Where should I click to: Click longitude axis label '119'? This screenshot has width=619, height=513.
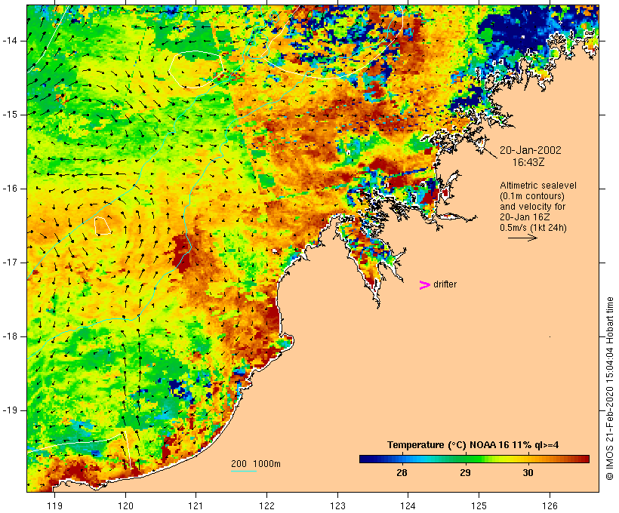[x=54, y=505]
